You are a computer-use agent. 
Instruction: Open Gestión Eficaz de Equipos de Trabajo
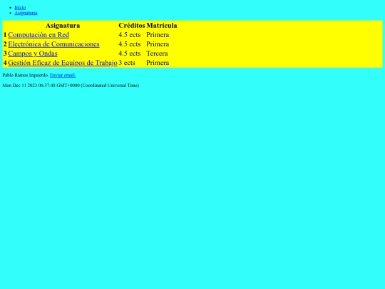point(63,63)
